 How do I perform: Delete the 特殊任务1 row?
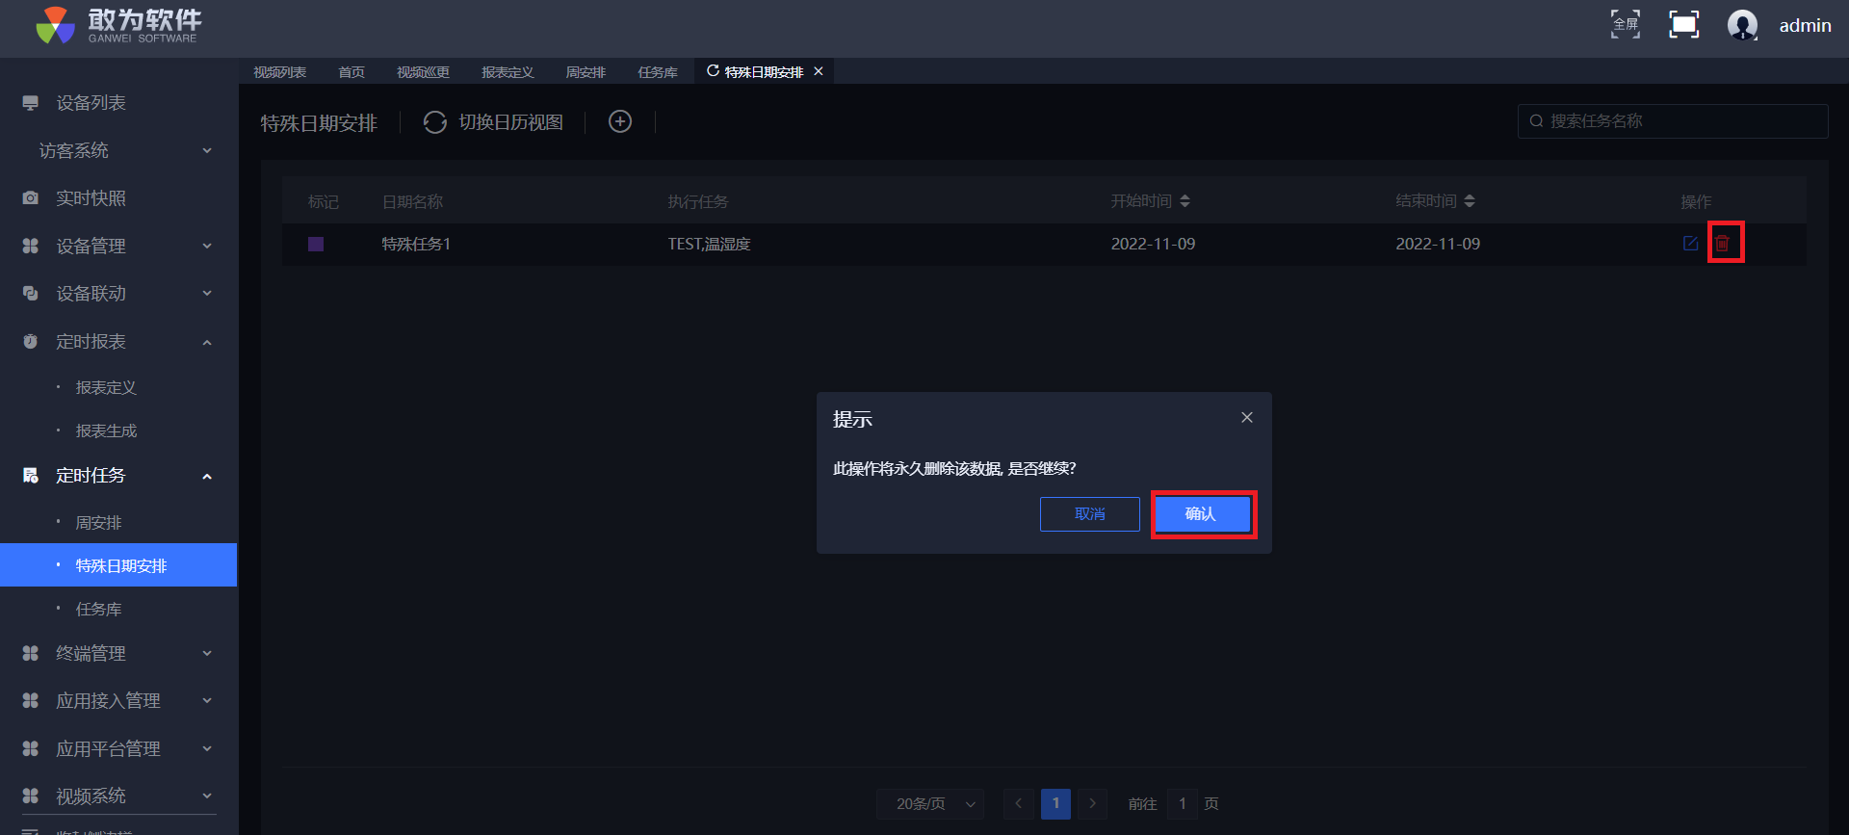[x=1723, y=244]
